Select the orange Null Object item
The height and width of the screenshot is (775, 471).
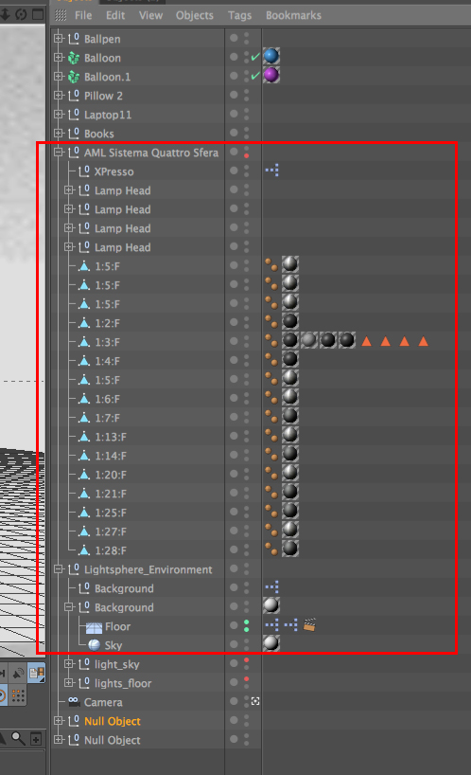pyautogui.click(x=113, y=721)
